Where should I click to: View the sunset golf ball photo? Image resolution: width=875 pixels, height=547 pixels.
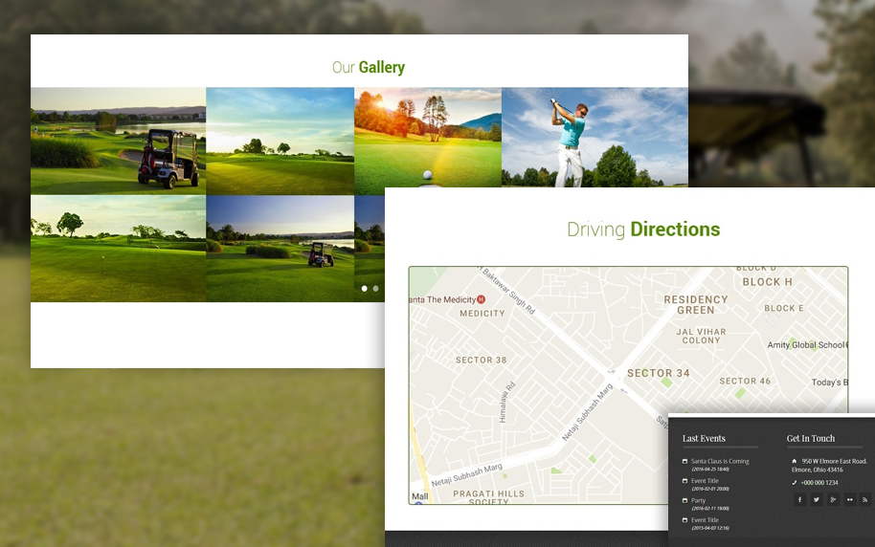click(x=427, y=141)
